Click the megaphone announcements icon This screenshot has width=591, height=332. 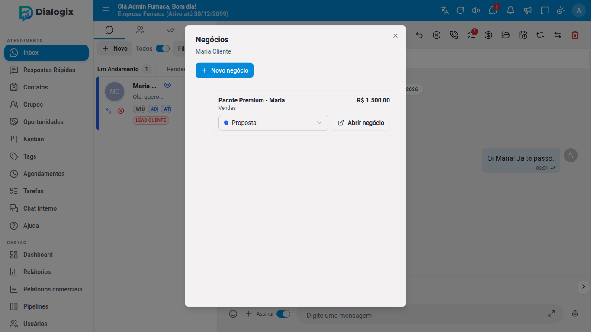point(528,10)
